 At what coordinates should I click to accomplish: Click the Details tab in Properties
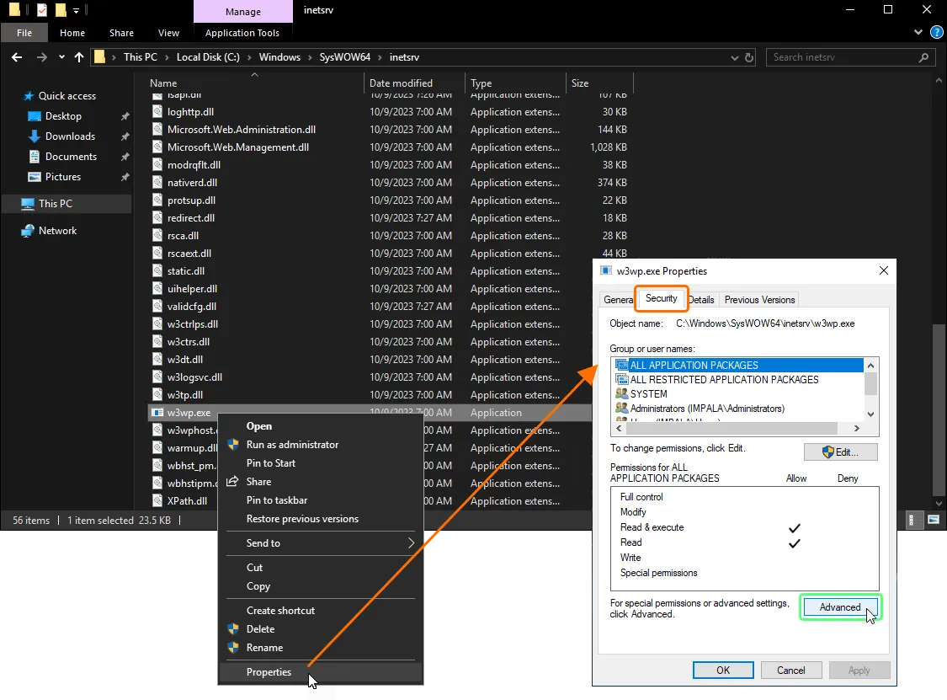(x=701, y=300)
